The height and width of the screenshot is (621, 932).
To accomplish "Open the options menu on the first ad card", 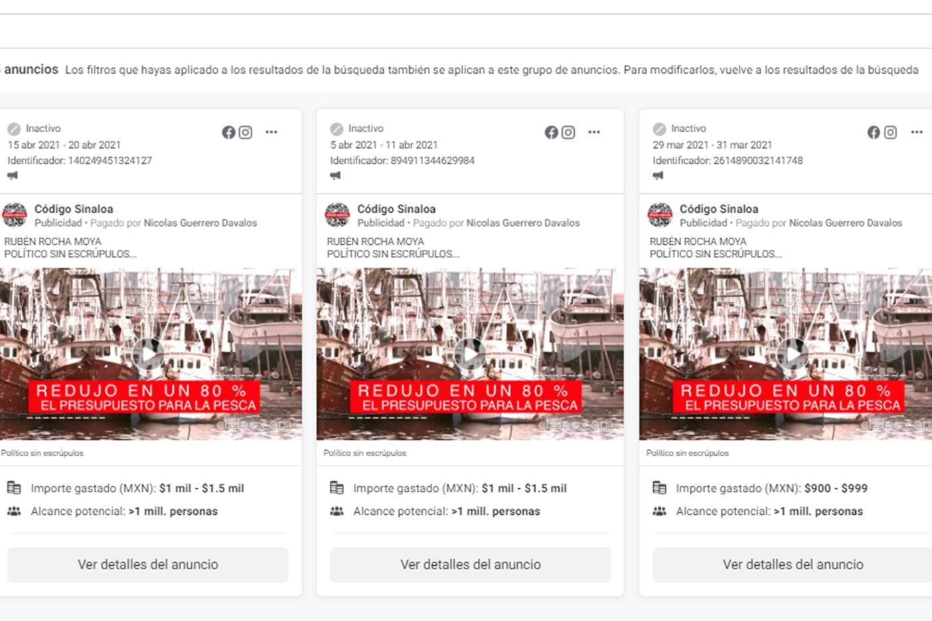I will point(271,132).
